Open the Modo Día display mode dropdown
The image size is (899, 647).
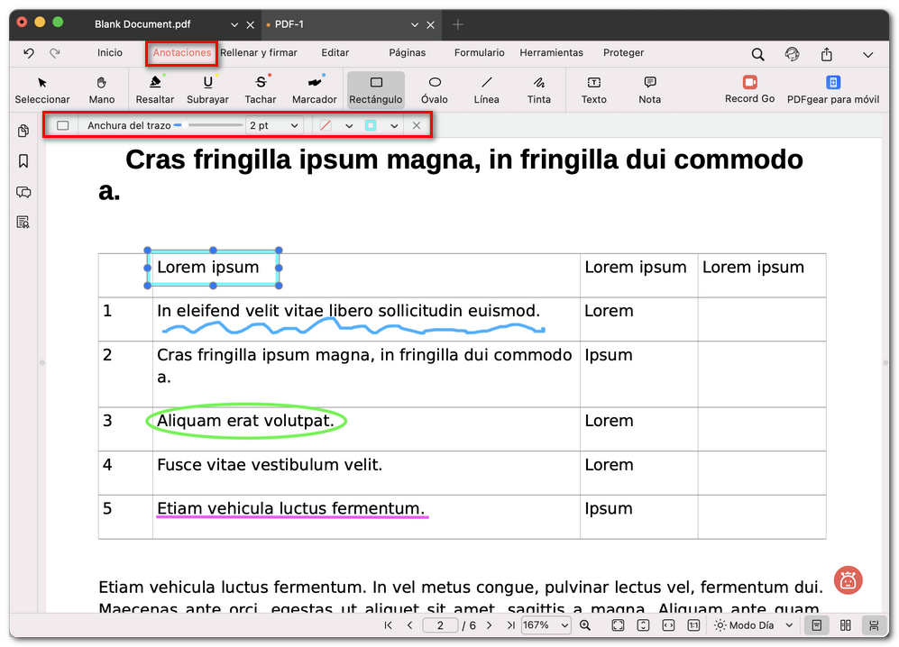pyautogui.click(x=752, y=624)
